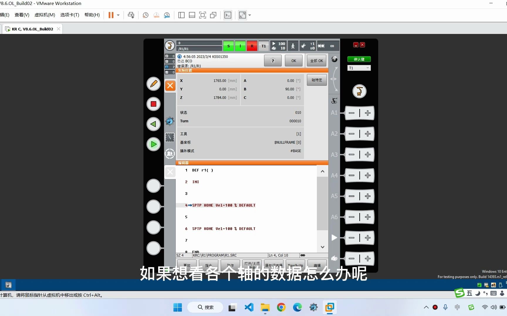This screenshot has height=316, width=507.
Task: Click the KUKA robot key on right panel
Action: coord(359,91)
